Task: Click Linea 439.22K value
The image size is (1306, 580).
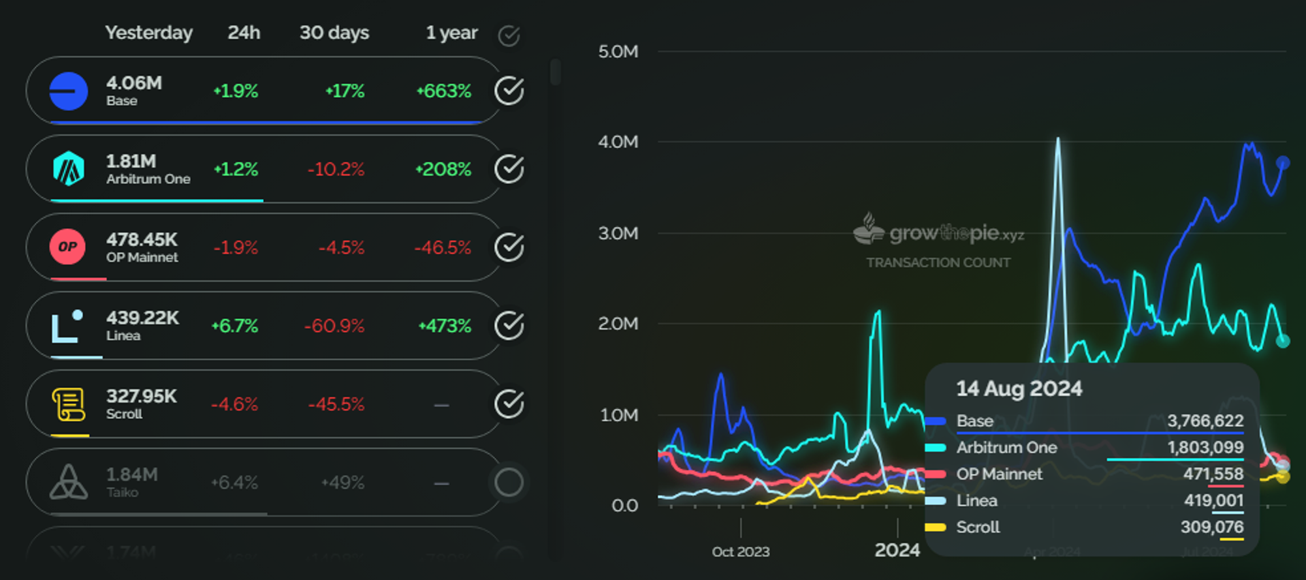Action: tap(142, 318)
